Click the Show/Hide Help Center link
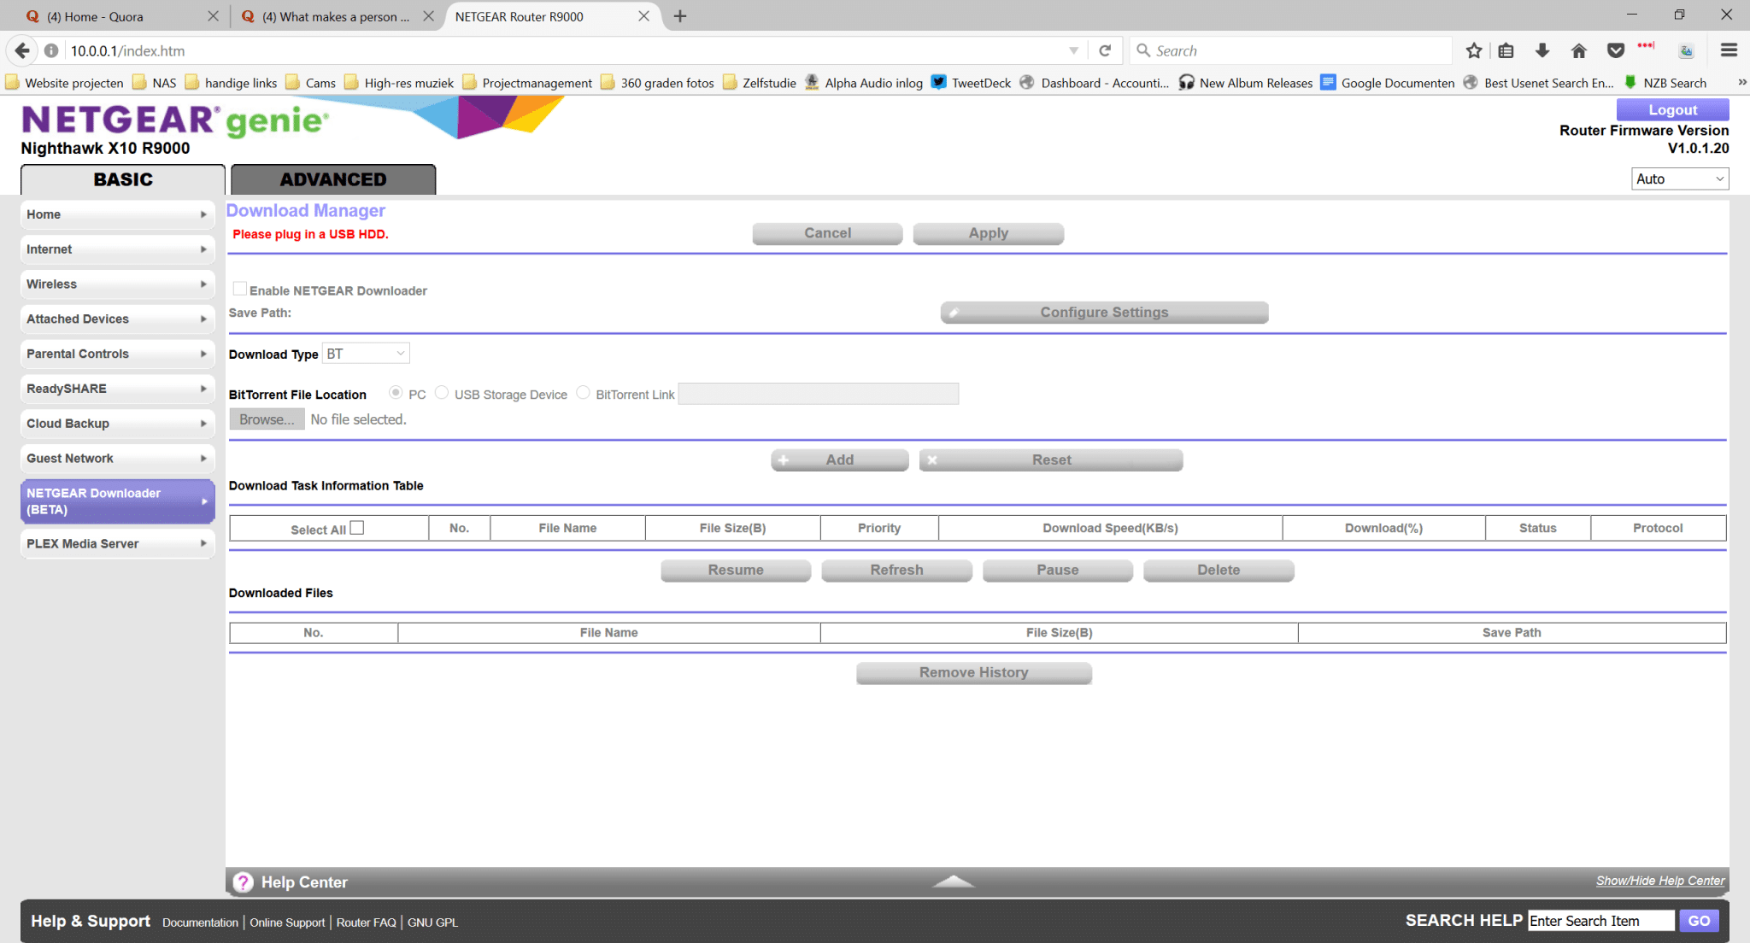 1660,881
